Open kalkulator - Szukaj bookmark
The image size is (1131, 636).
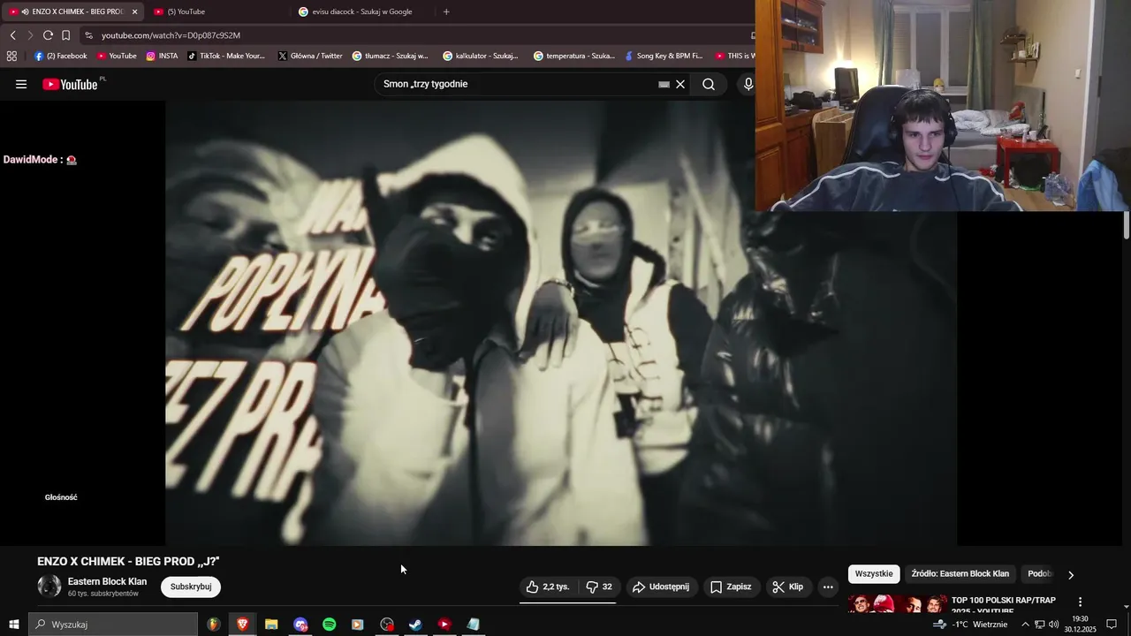[x=481, y=56]
